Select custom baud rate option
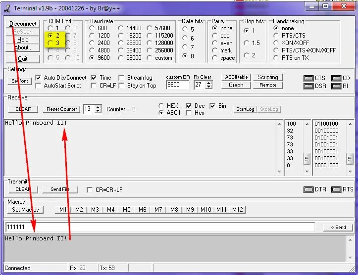Viewport: 358px width, 275px height. point(149,58)
